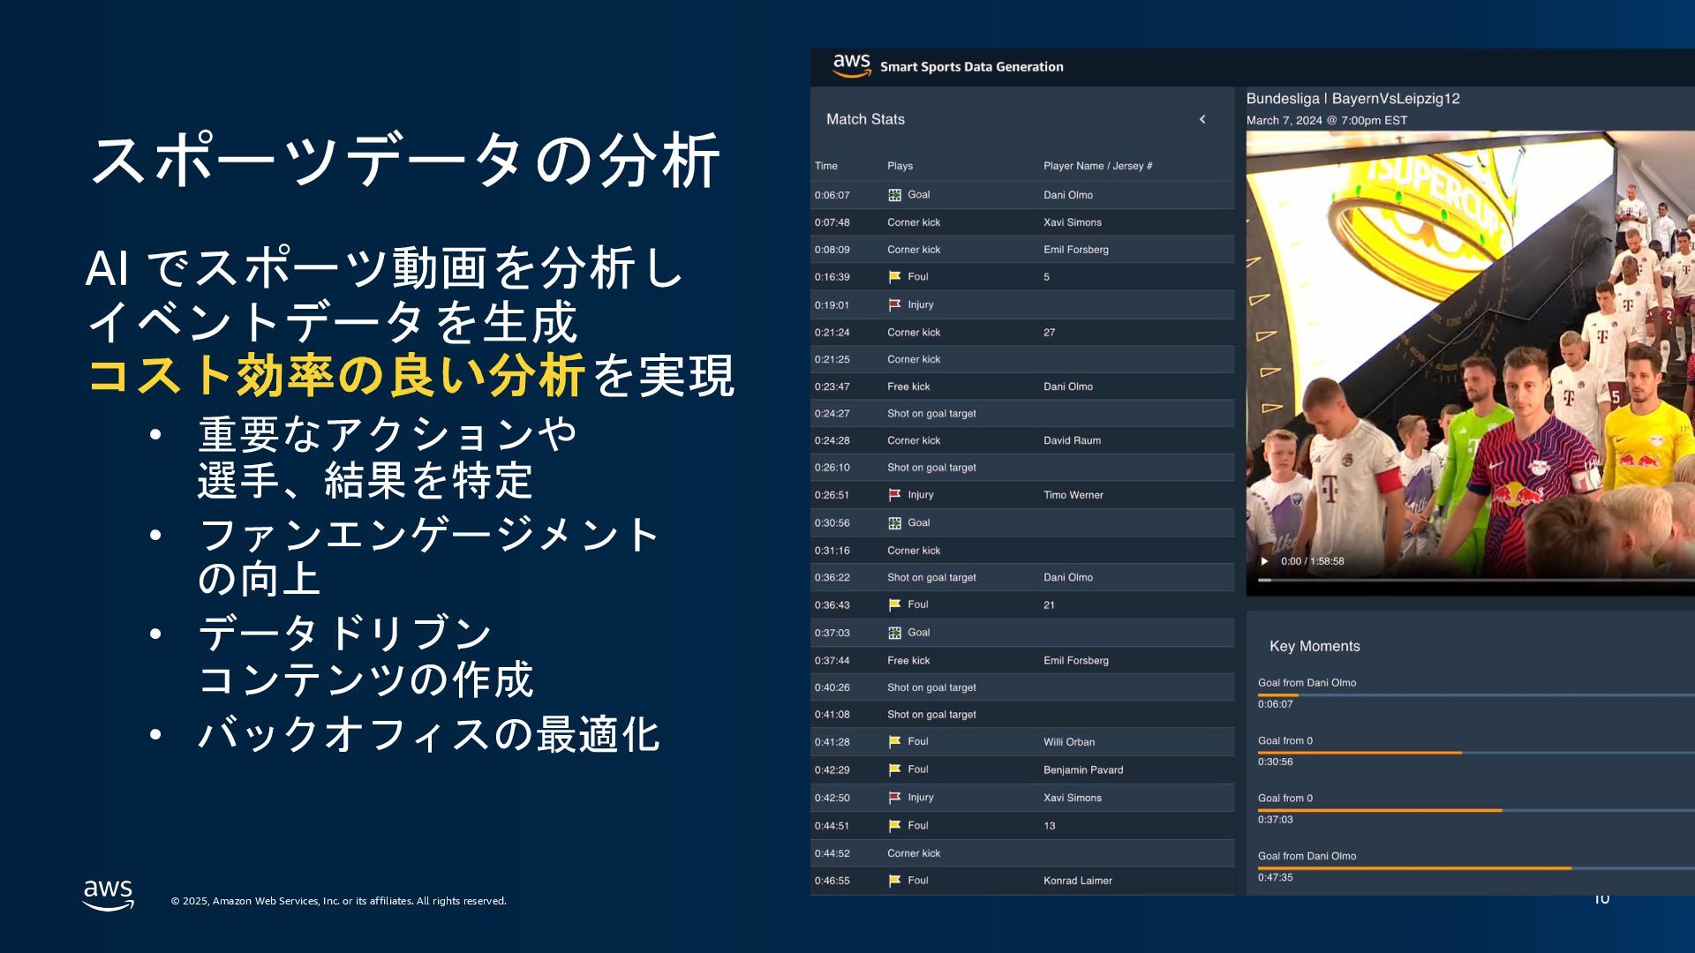Select Shot on goal target at 0:36:22
Viewport: 1695px width, 953px height.
(1022, 577)
